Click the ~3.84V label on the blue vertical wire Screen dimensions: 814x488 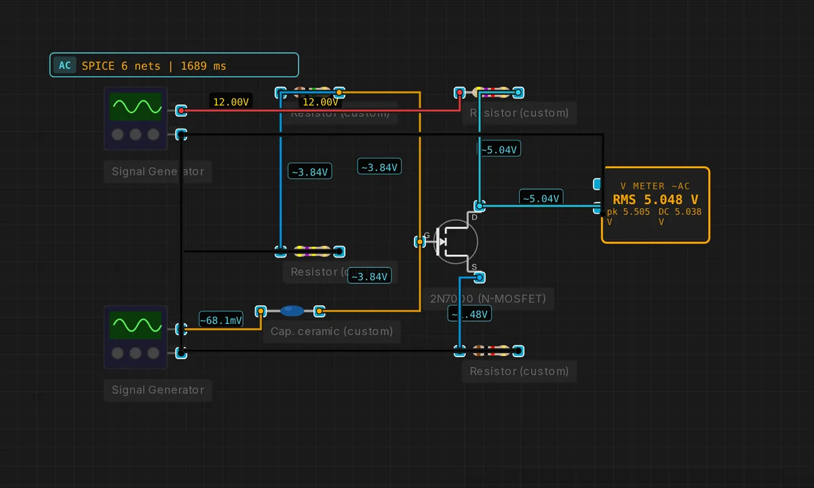310,171
